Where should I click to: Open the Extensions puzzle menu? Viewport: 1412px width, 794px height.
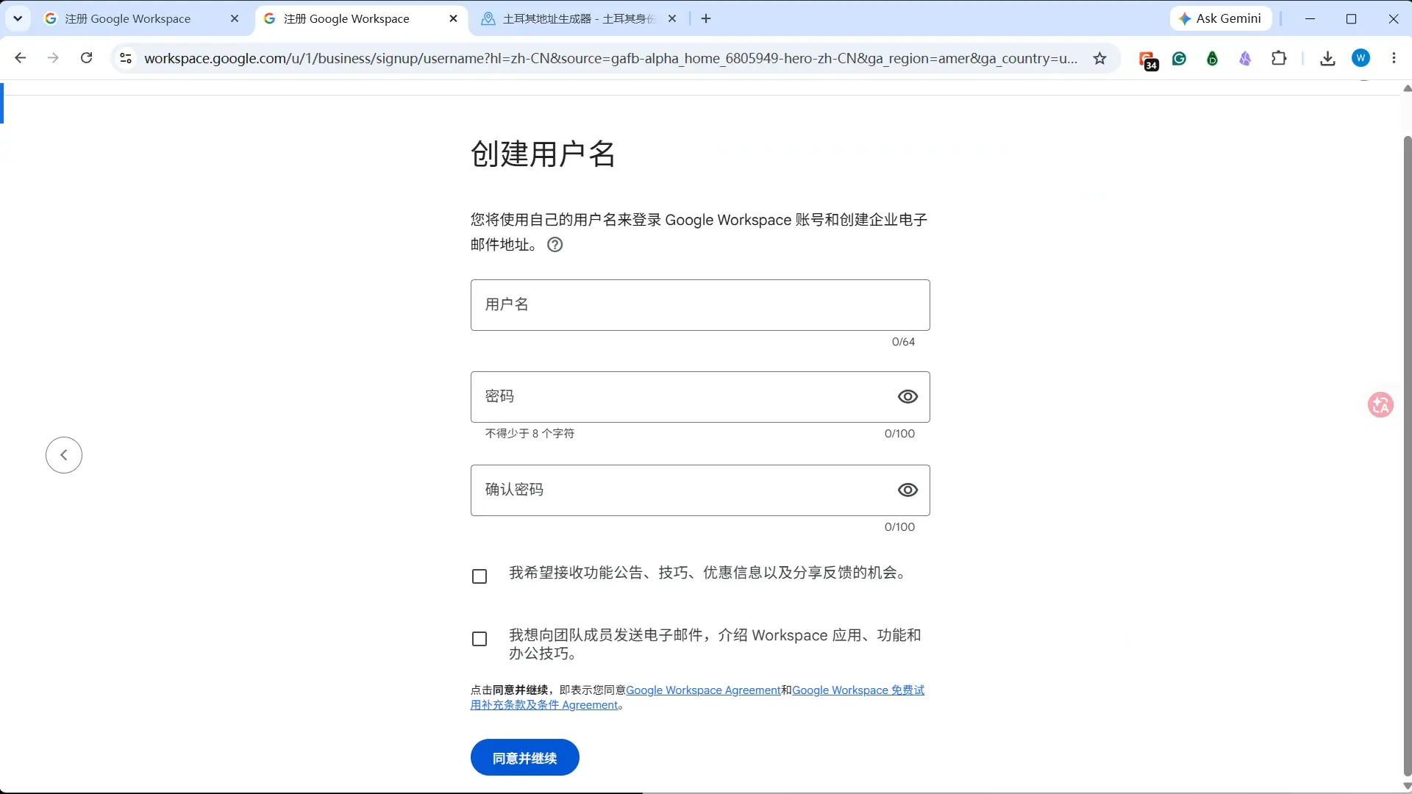coord(1279,58)
